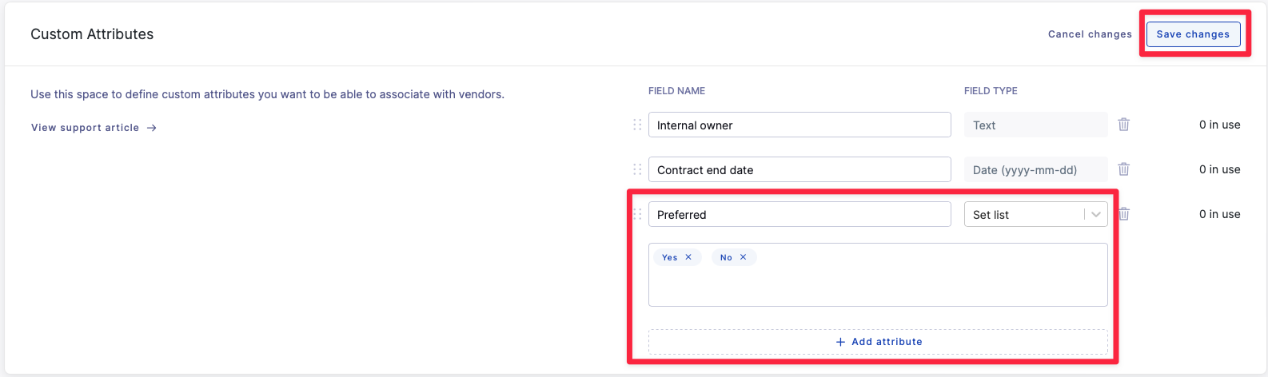Add attribute using the dashed button

pos(878,342)
